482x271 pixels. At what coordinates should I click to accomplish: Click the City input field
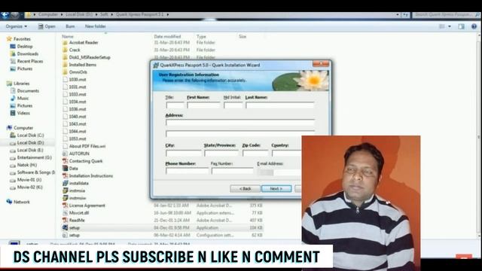pyautogui.click(x=184, y=153)
